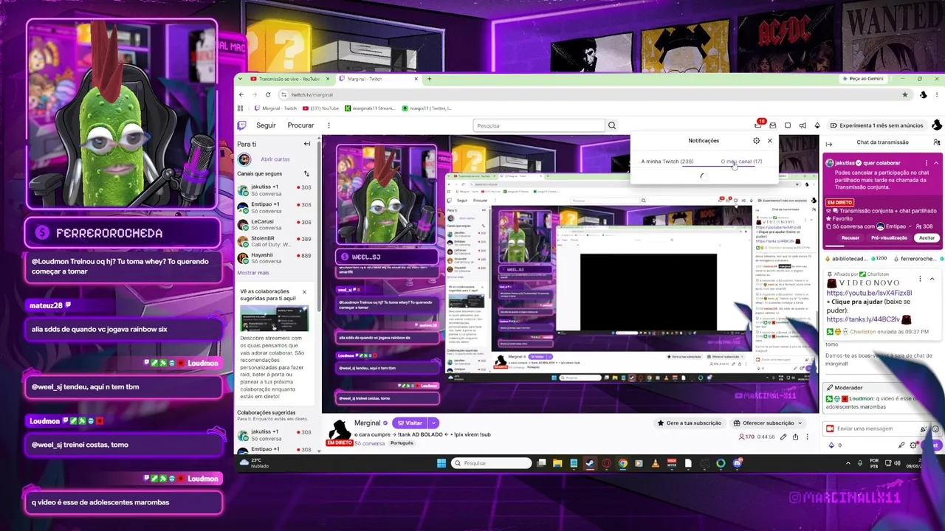
Task: Click Abrir curtas link
Action: coord(275,159)
